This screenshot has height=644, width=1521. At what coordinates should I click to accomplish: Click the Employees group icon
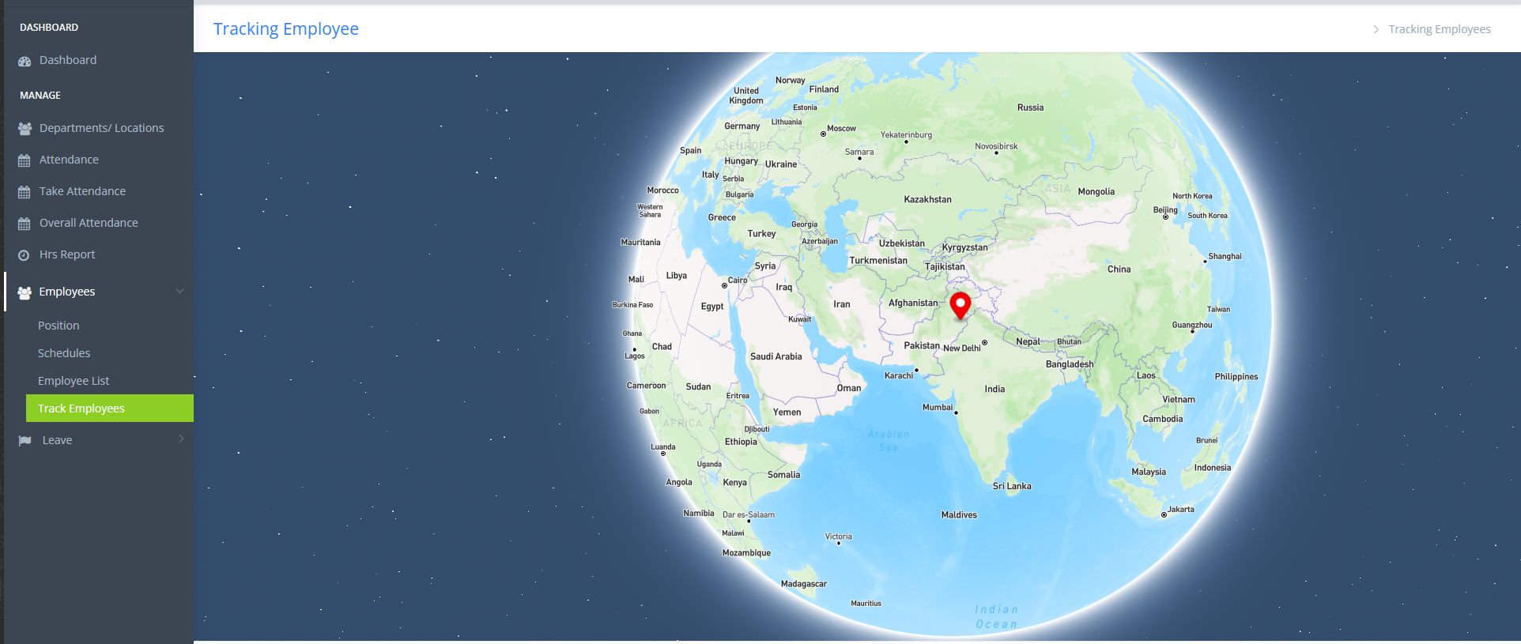(25, 292)
